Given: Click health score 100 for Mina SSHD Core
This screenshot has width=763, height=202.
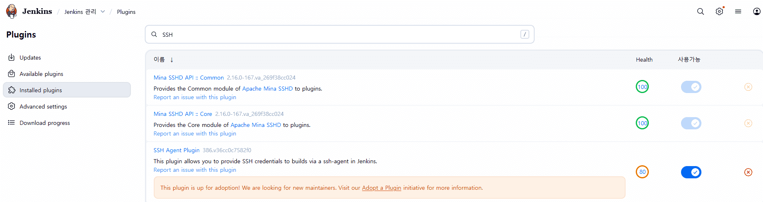Looking at the screenshot, I should tap(642, 123).
